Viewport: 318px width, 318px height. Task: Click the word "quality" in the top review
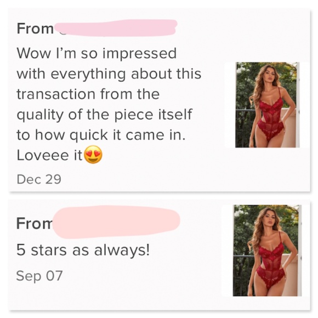click(40, 115)
